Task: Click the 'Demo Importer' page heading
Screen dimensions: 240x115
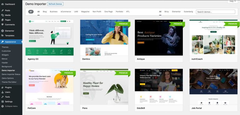Action: 36,4
